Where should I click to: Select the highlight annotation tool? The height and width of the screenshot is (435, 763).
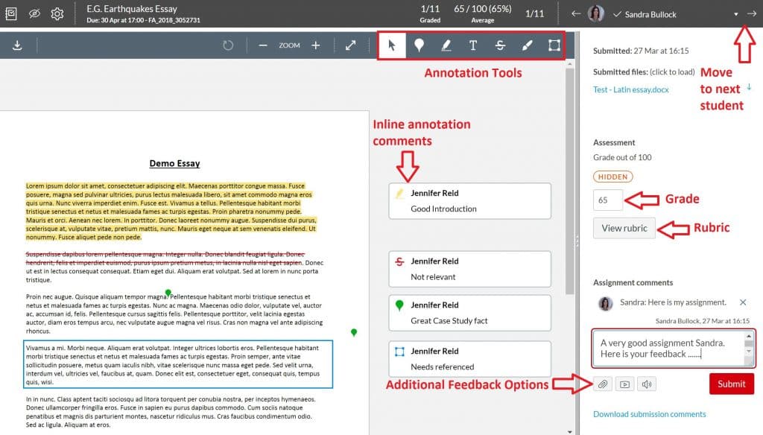click(x=446, y=45)
